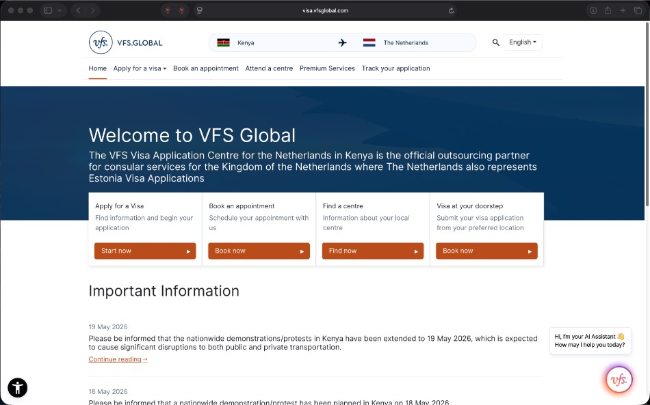Click the 'Important Information' heading
The height and width of the screenshot is (405, 650).
[164, 291]
